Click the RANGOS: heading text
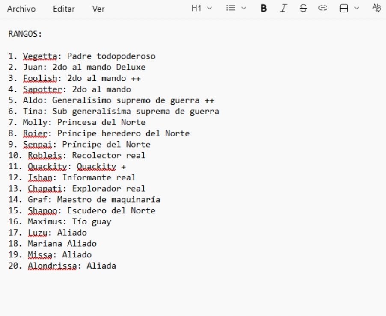 (25, 34)
